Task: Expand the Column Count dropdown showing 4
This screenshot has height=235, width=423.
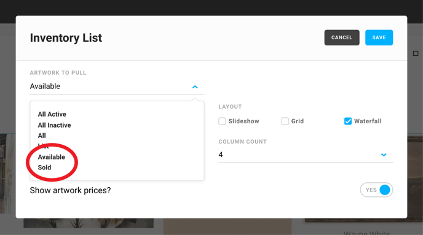Action: (306, 155)
